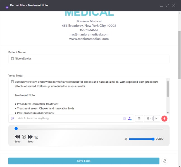Screen dimensions: 181x167
Task: Click the www.manieramedical.com website text
Action: [89, 39]
